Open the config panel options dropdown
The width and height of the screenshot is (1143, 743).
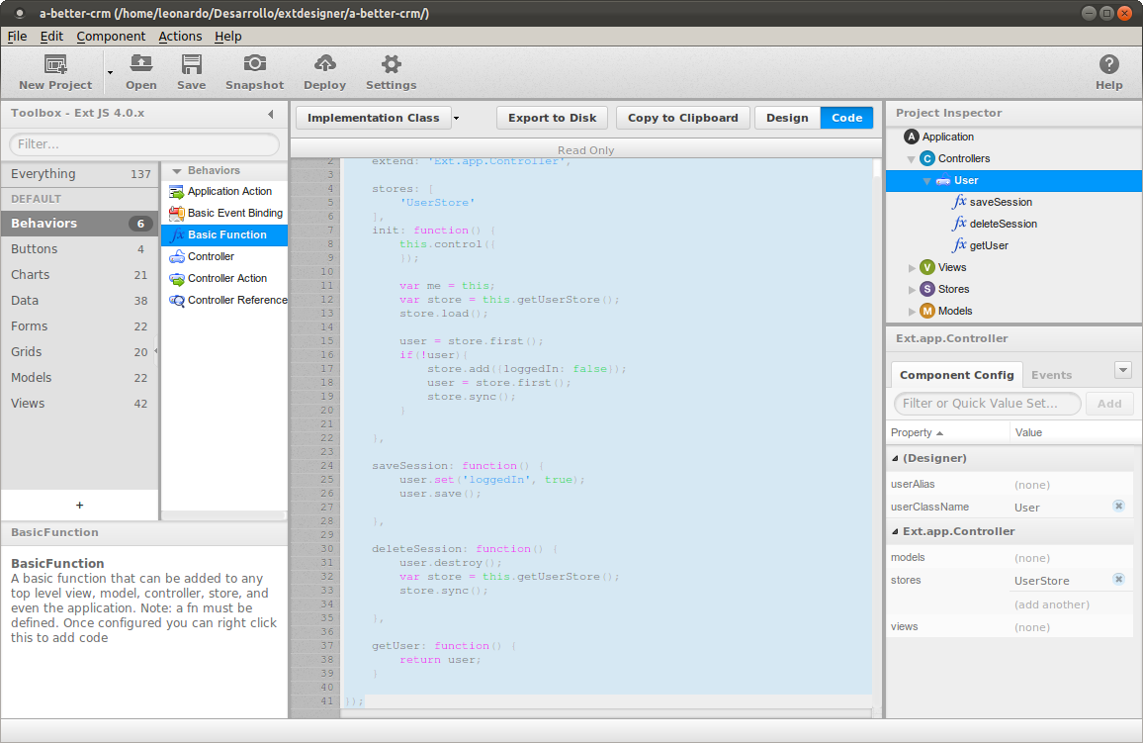point(1122,370)
